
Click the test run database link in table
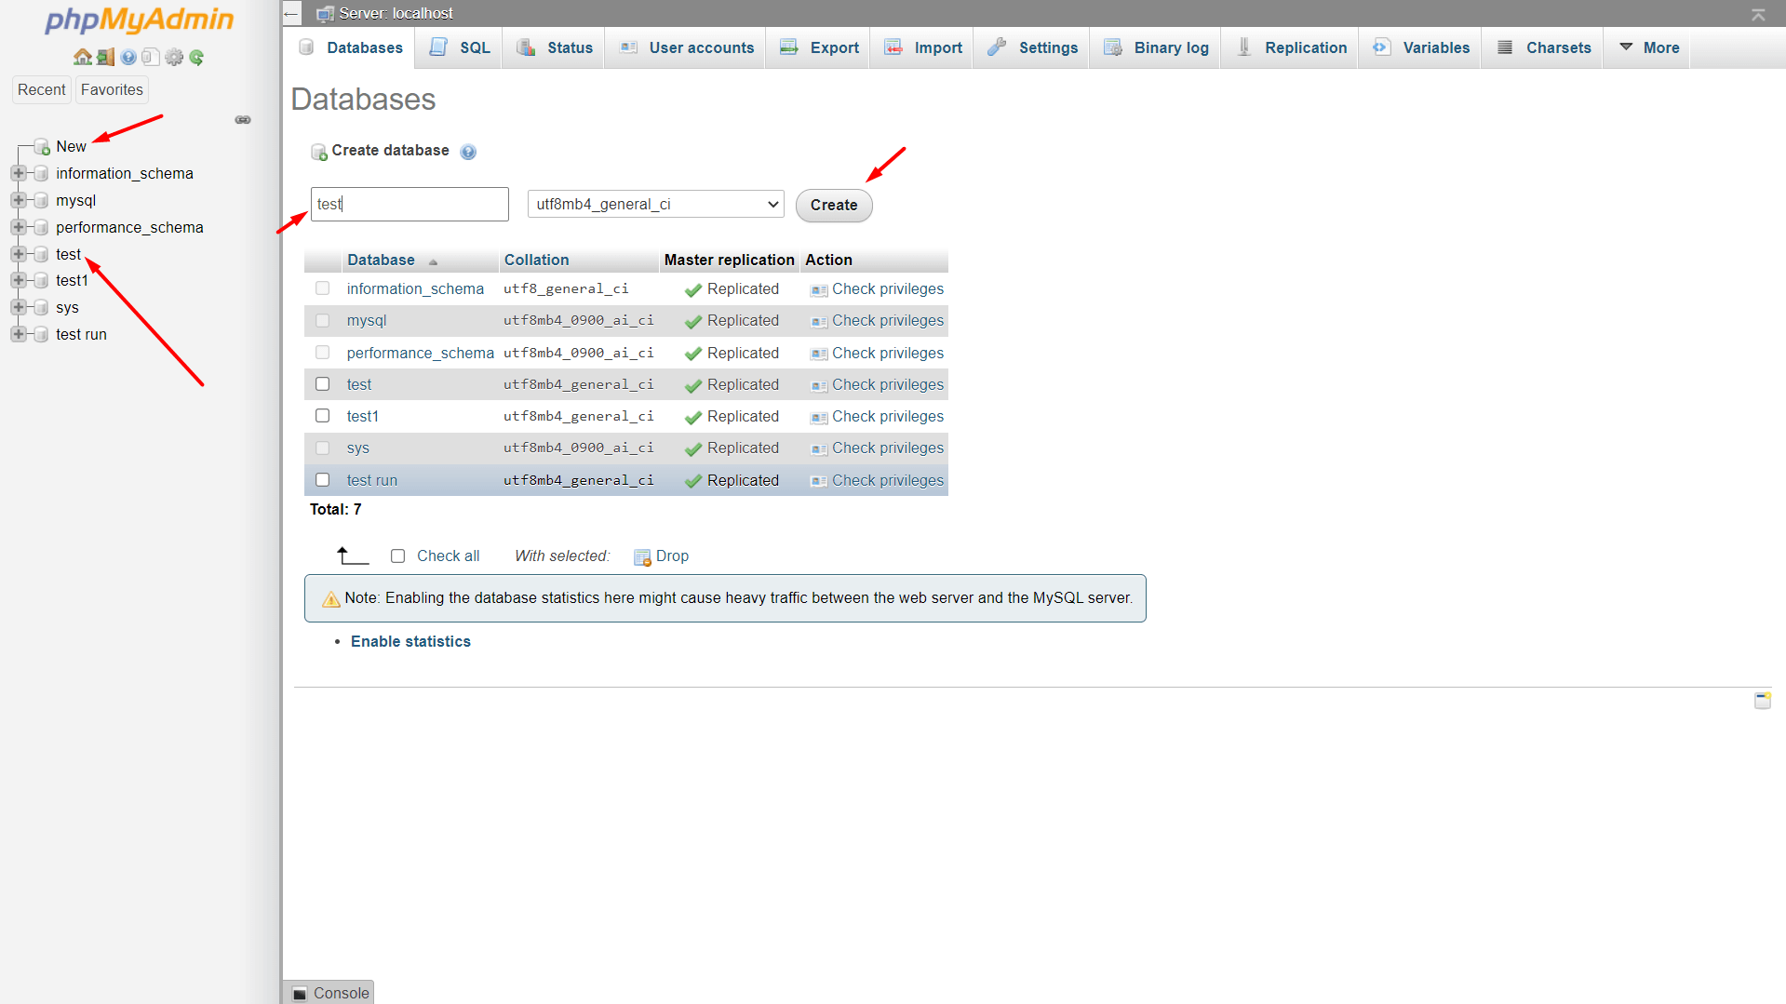coord(371,481)
